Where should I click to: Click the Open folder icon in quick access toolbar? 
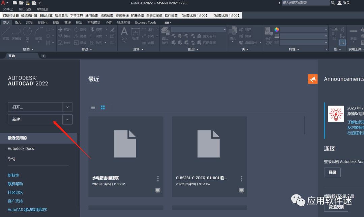[x=21, y=3]
